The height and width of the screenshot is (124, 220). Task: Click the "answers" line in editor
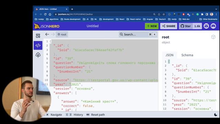(x=65, y=93)
